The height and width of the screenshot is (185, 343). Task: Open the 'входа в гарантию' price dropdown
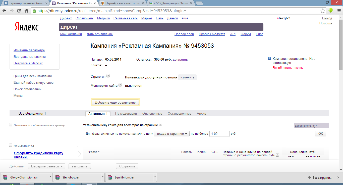tap(171, 134)
